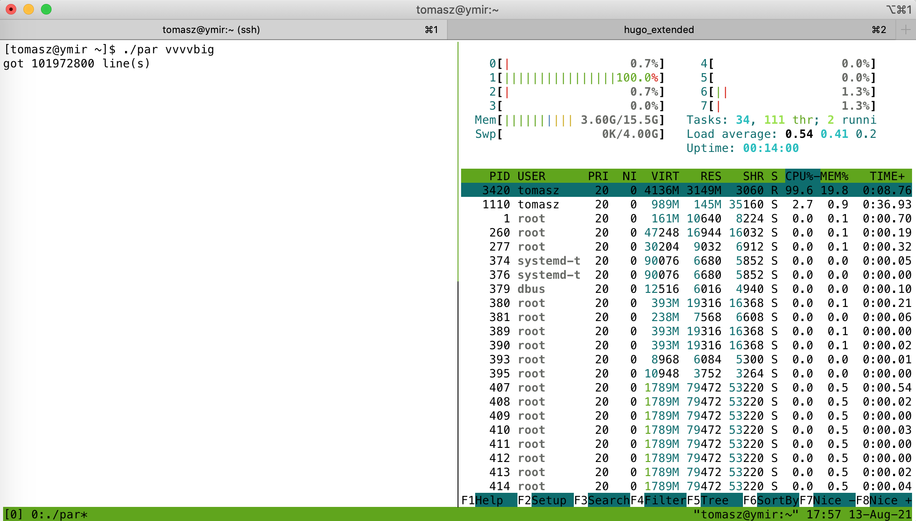Click the new tab plus icon
The height and width of the screenshot is (521, 916).
906,30
